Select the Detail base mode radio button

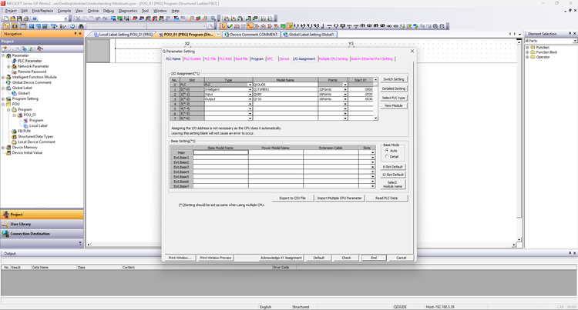click(x=386, y=156)
